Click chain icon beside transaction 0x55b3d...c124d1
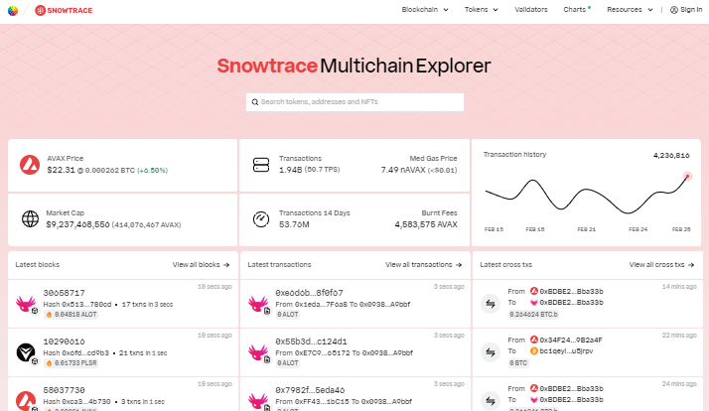709x411 pixels. 258,352
